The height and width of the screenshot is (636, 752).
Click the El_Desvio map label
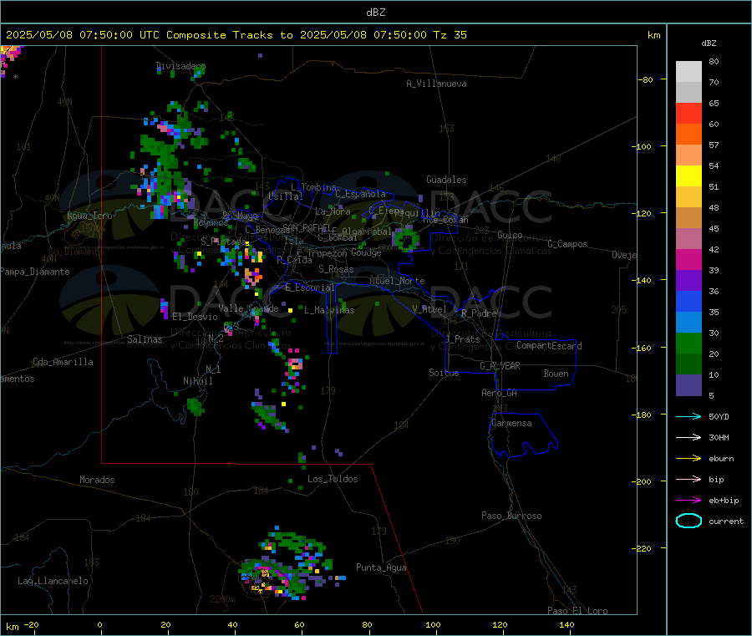point(196,317)
